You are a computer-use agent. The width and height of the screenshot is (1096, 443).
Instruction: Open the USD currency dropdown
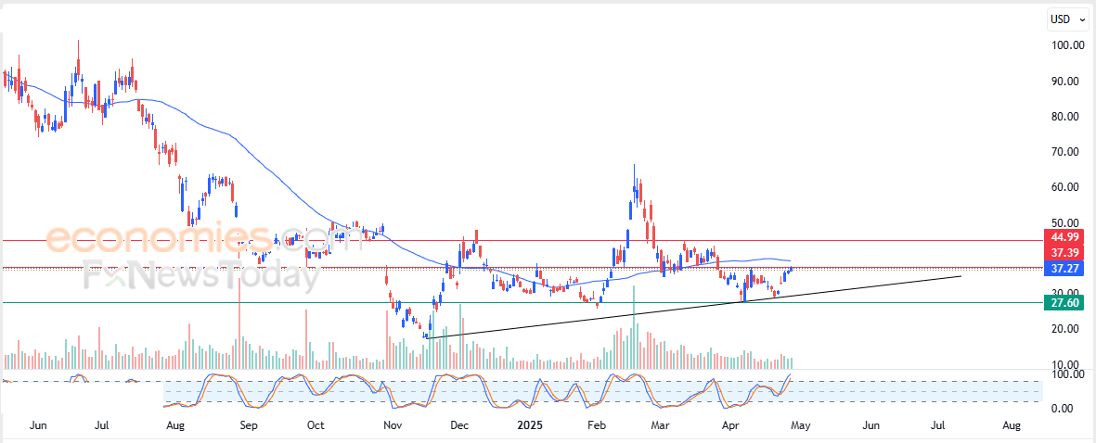coord(1066,19)
